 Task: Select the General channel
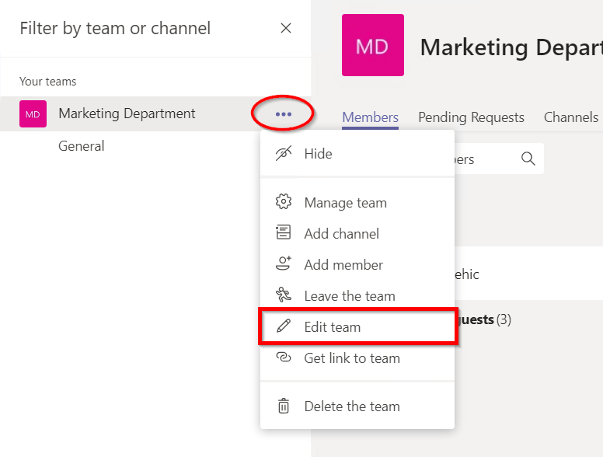[x=82, y=146]
